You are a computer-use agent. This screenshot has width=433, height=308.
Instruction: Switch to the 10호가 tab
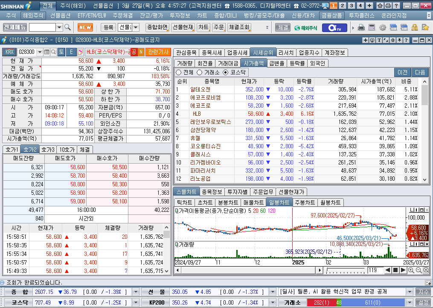click(x=67, y=150)
